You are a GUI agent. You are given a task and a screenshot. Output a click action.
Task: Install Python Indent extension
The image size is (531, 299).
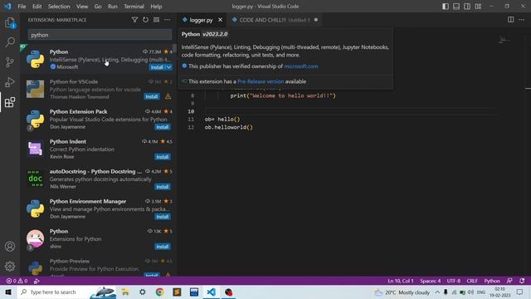[163, 157]
